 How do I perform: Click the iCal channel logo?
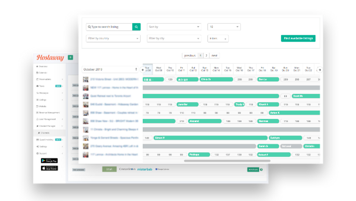pos(109,169)
